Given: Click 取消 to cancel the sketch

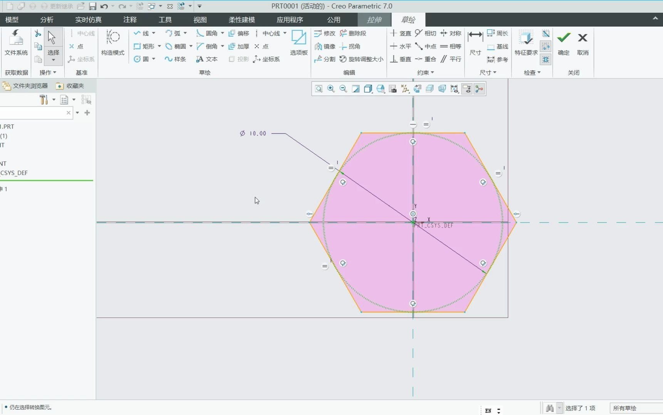Looking at the screenshot, I should [582, 42].
